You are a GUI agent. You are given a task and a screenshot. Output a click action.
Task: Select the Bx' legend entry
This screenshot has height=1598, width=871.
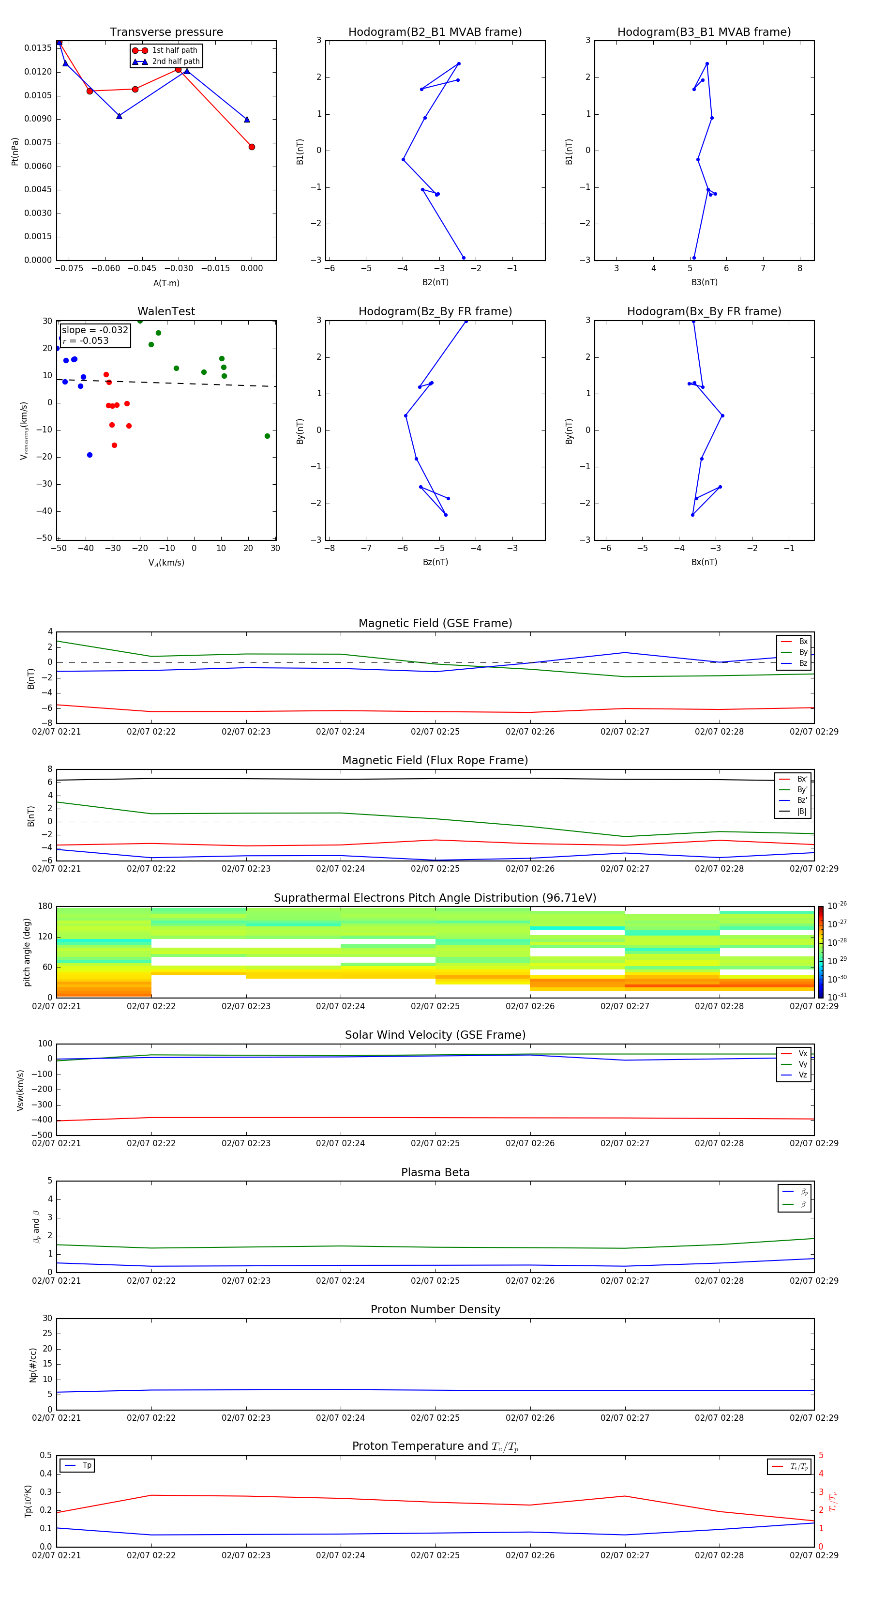794,779
